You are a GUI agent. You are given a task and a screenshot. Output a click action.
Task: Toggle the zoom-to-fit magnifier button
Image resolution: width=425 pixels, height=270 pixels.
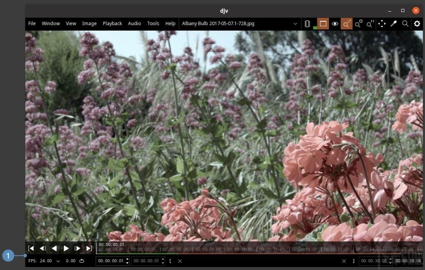(347, 24)
